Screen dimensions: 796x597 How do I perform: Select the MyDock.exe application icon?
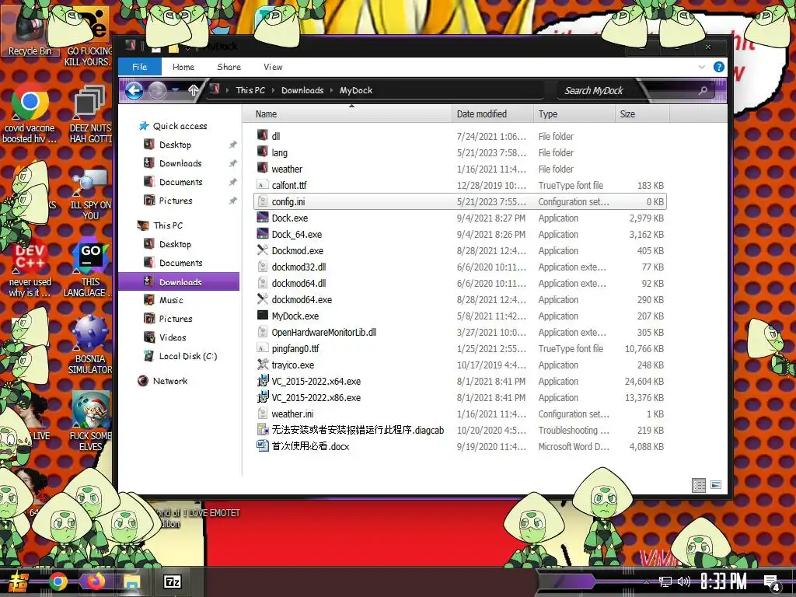263,316
